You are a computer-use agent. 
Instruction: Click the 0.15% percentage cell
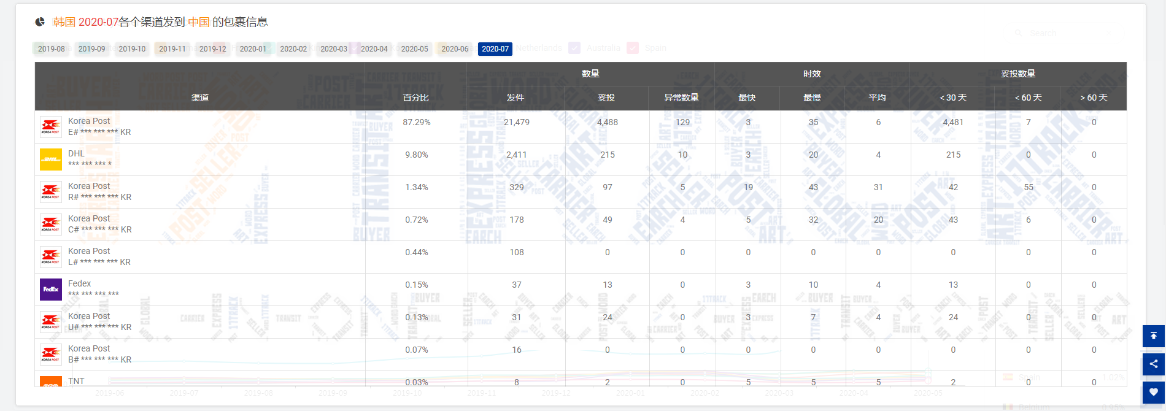click(x=417, y=285)
